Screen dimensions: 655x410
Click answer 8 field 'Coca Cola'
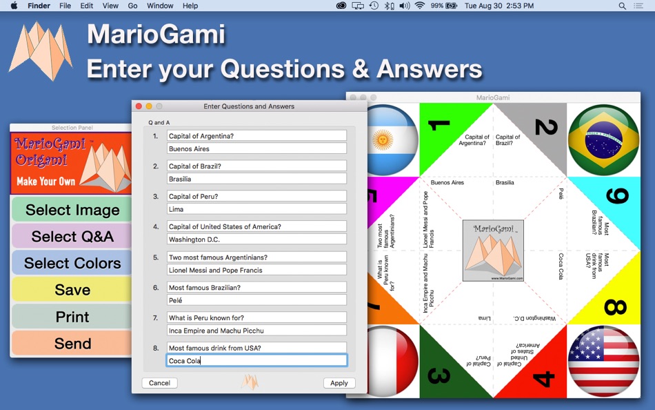[256, 360]
